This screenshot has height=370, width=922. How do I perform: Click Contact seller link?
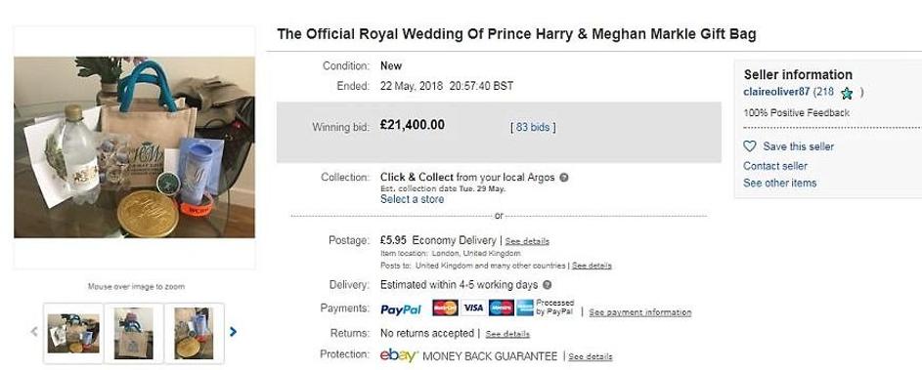tap(775, 166)
